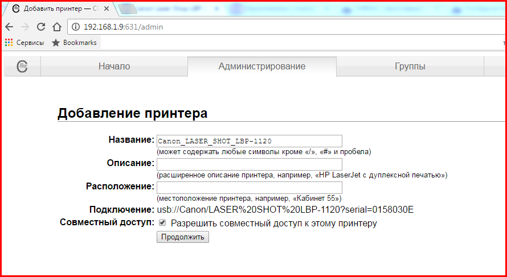Click the 'Разрешить совместный доступ' label
The width and height of the screenshot is (507, 277).
(273, 224)
